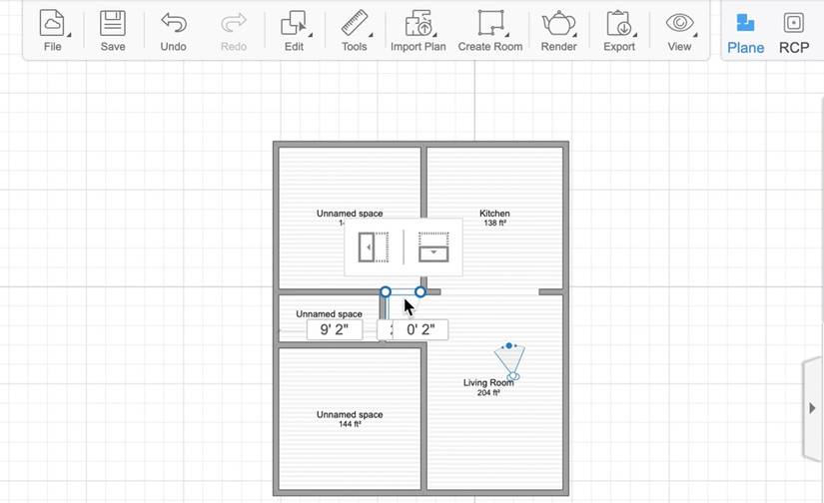Select the Create Room tool

tap(490, 24)
